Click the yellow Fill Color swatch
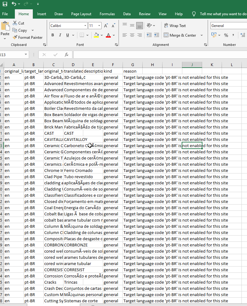This screenshot has width=247, height=306. 96,35
